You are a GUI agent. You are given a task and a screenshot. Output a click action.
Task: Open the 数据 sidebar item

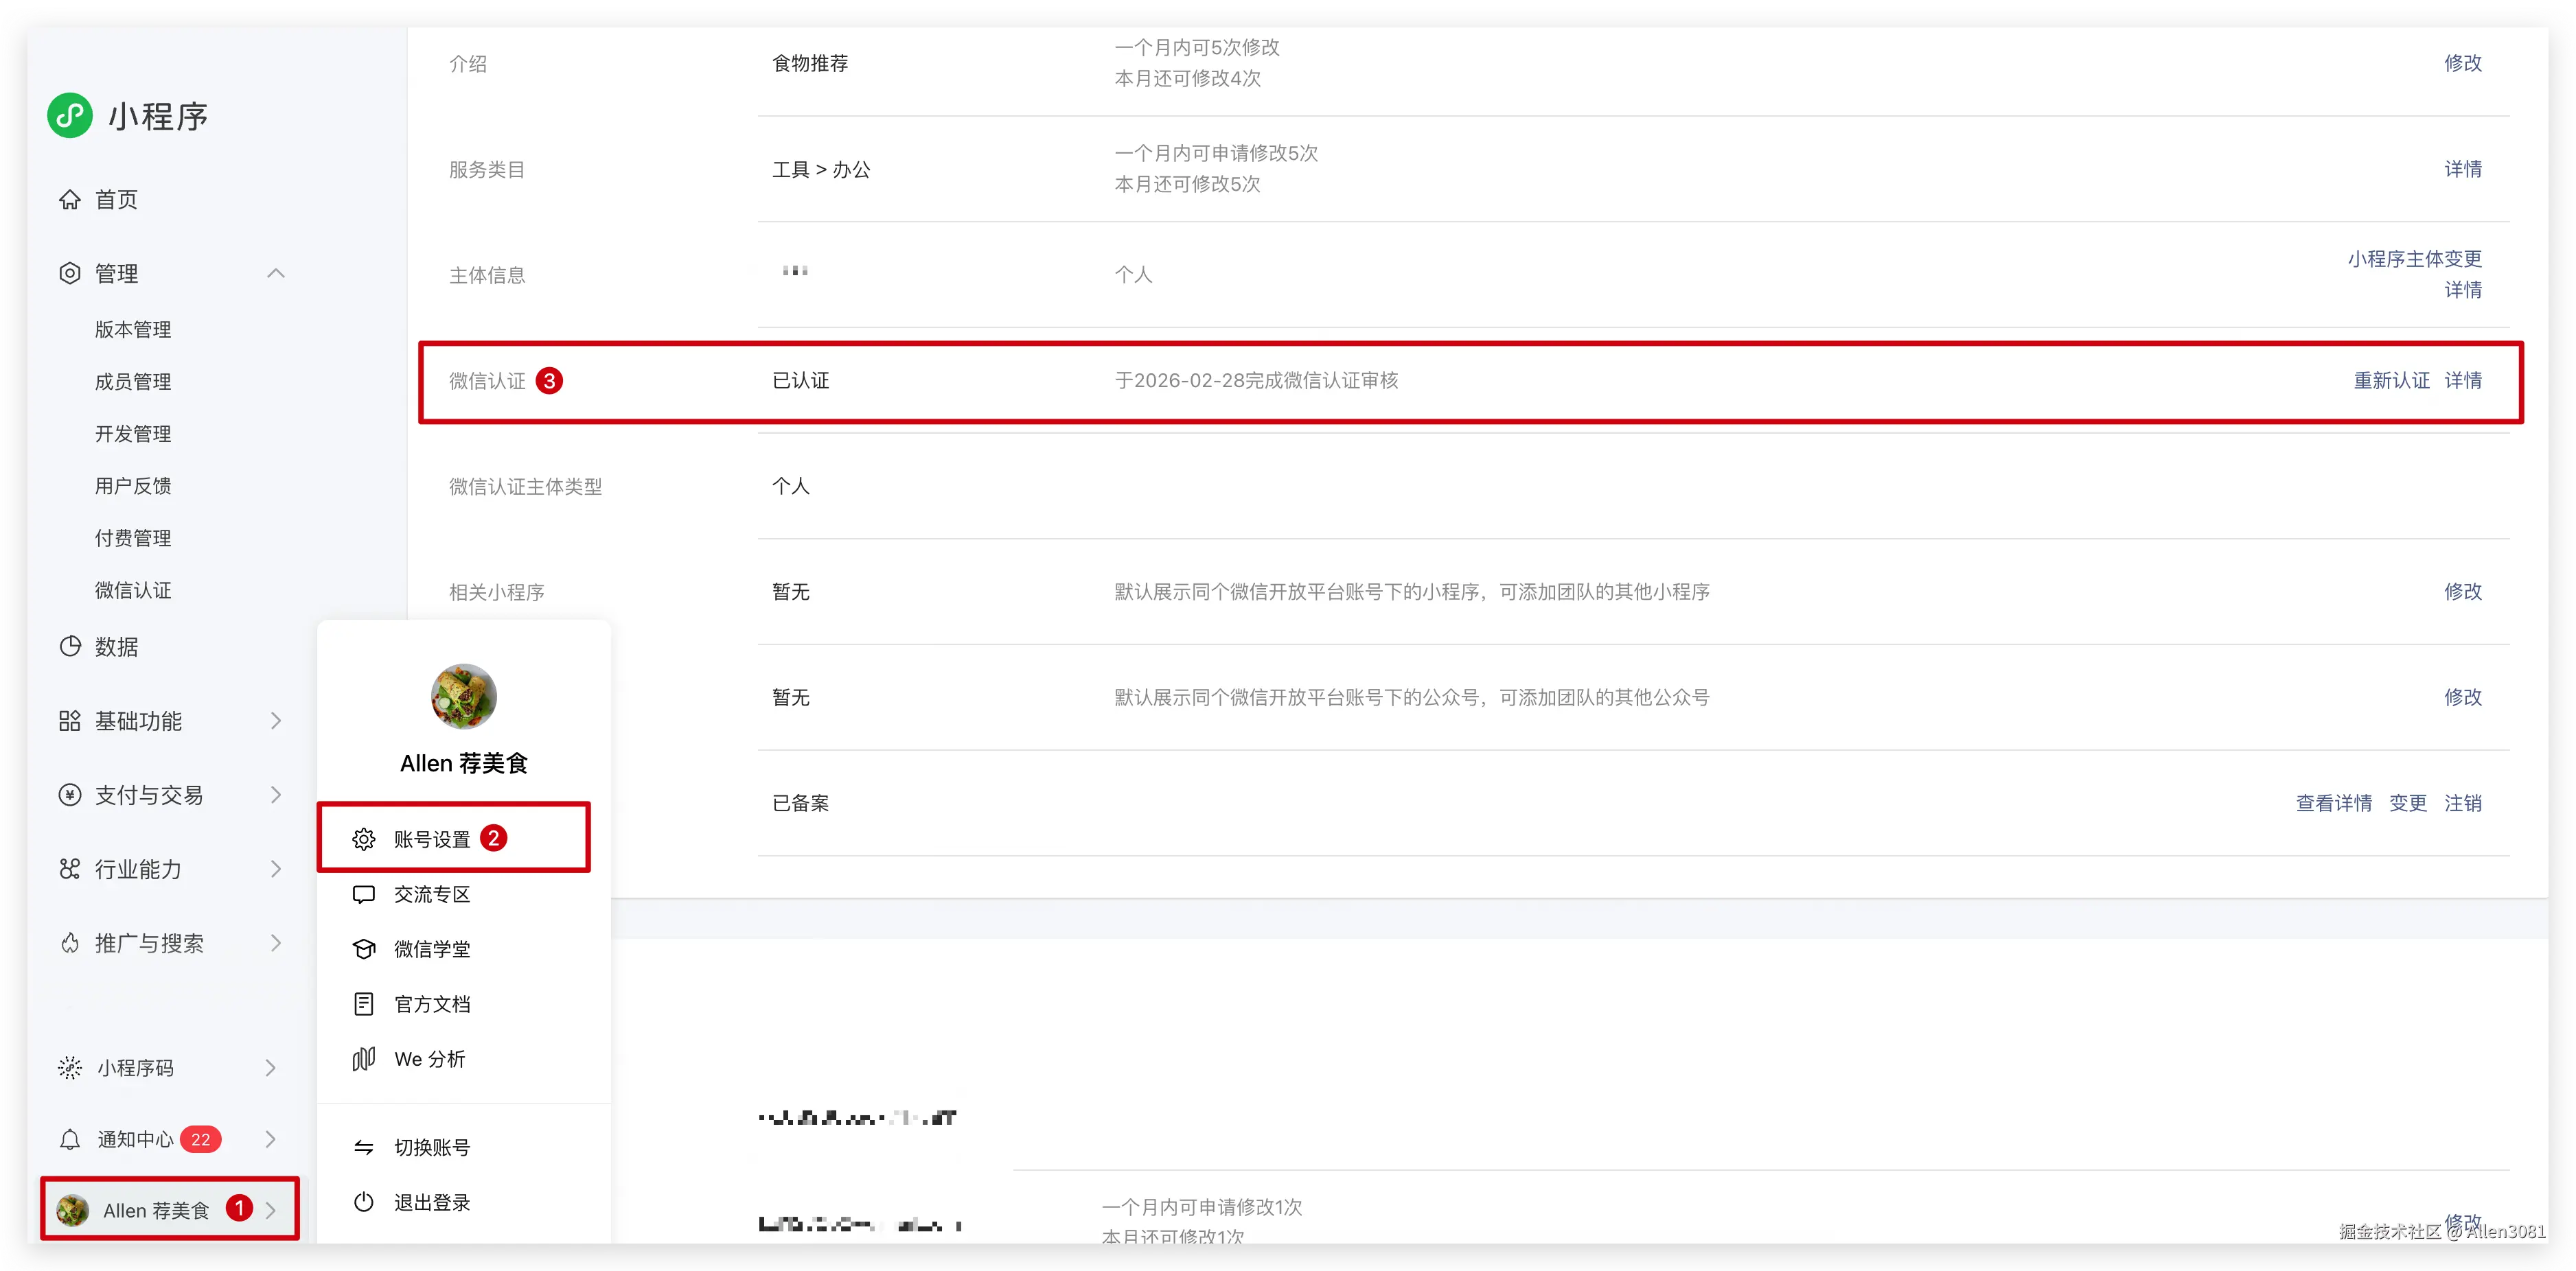tap(115, 647)
